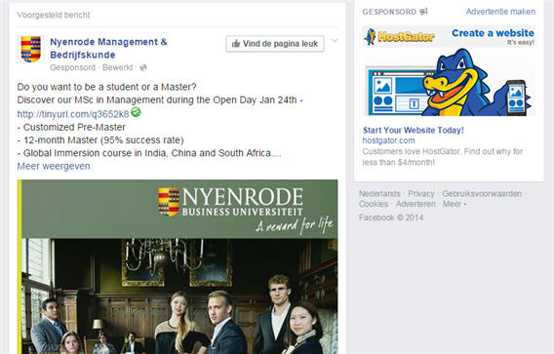Viewport: 554px width, 354px height.
Task: Expand Meer footer dropdown
Action: tap(455, 204)
